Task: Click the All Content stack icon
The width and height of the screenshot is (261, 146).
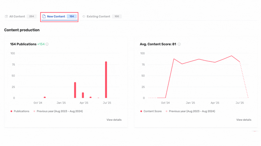Action: (x=6, y=16)
